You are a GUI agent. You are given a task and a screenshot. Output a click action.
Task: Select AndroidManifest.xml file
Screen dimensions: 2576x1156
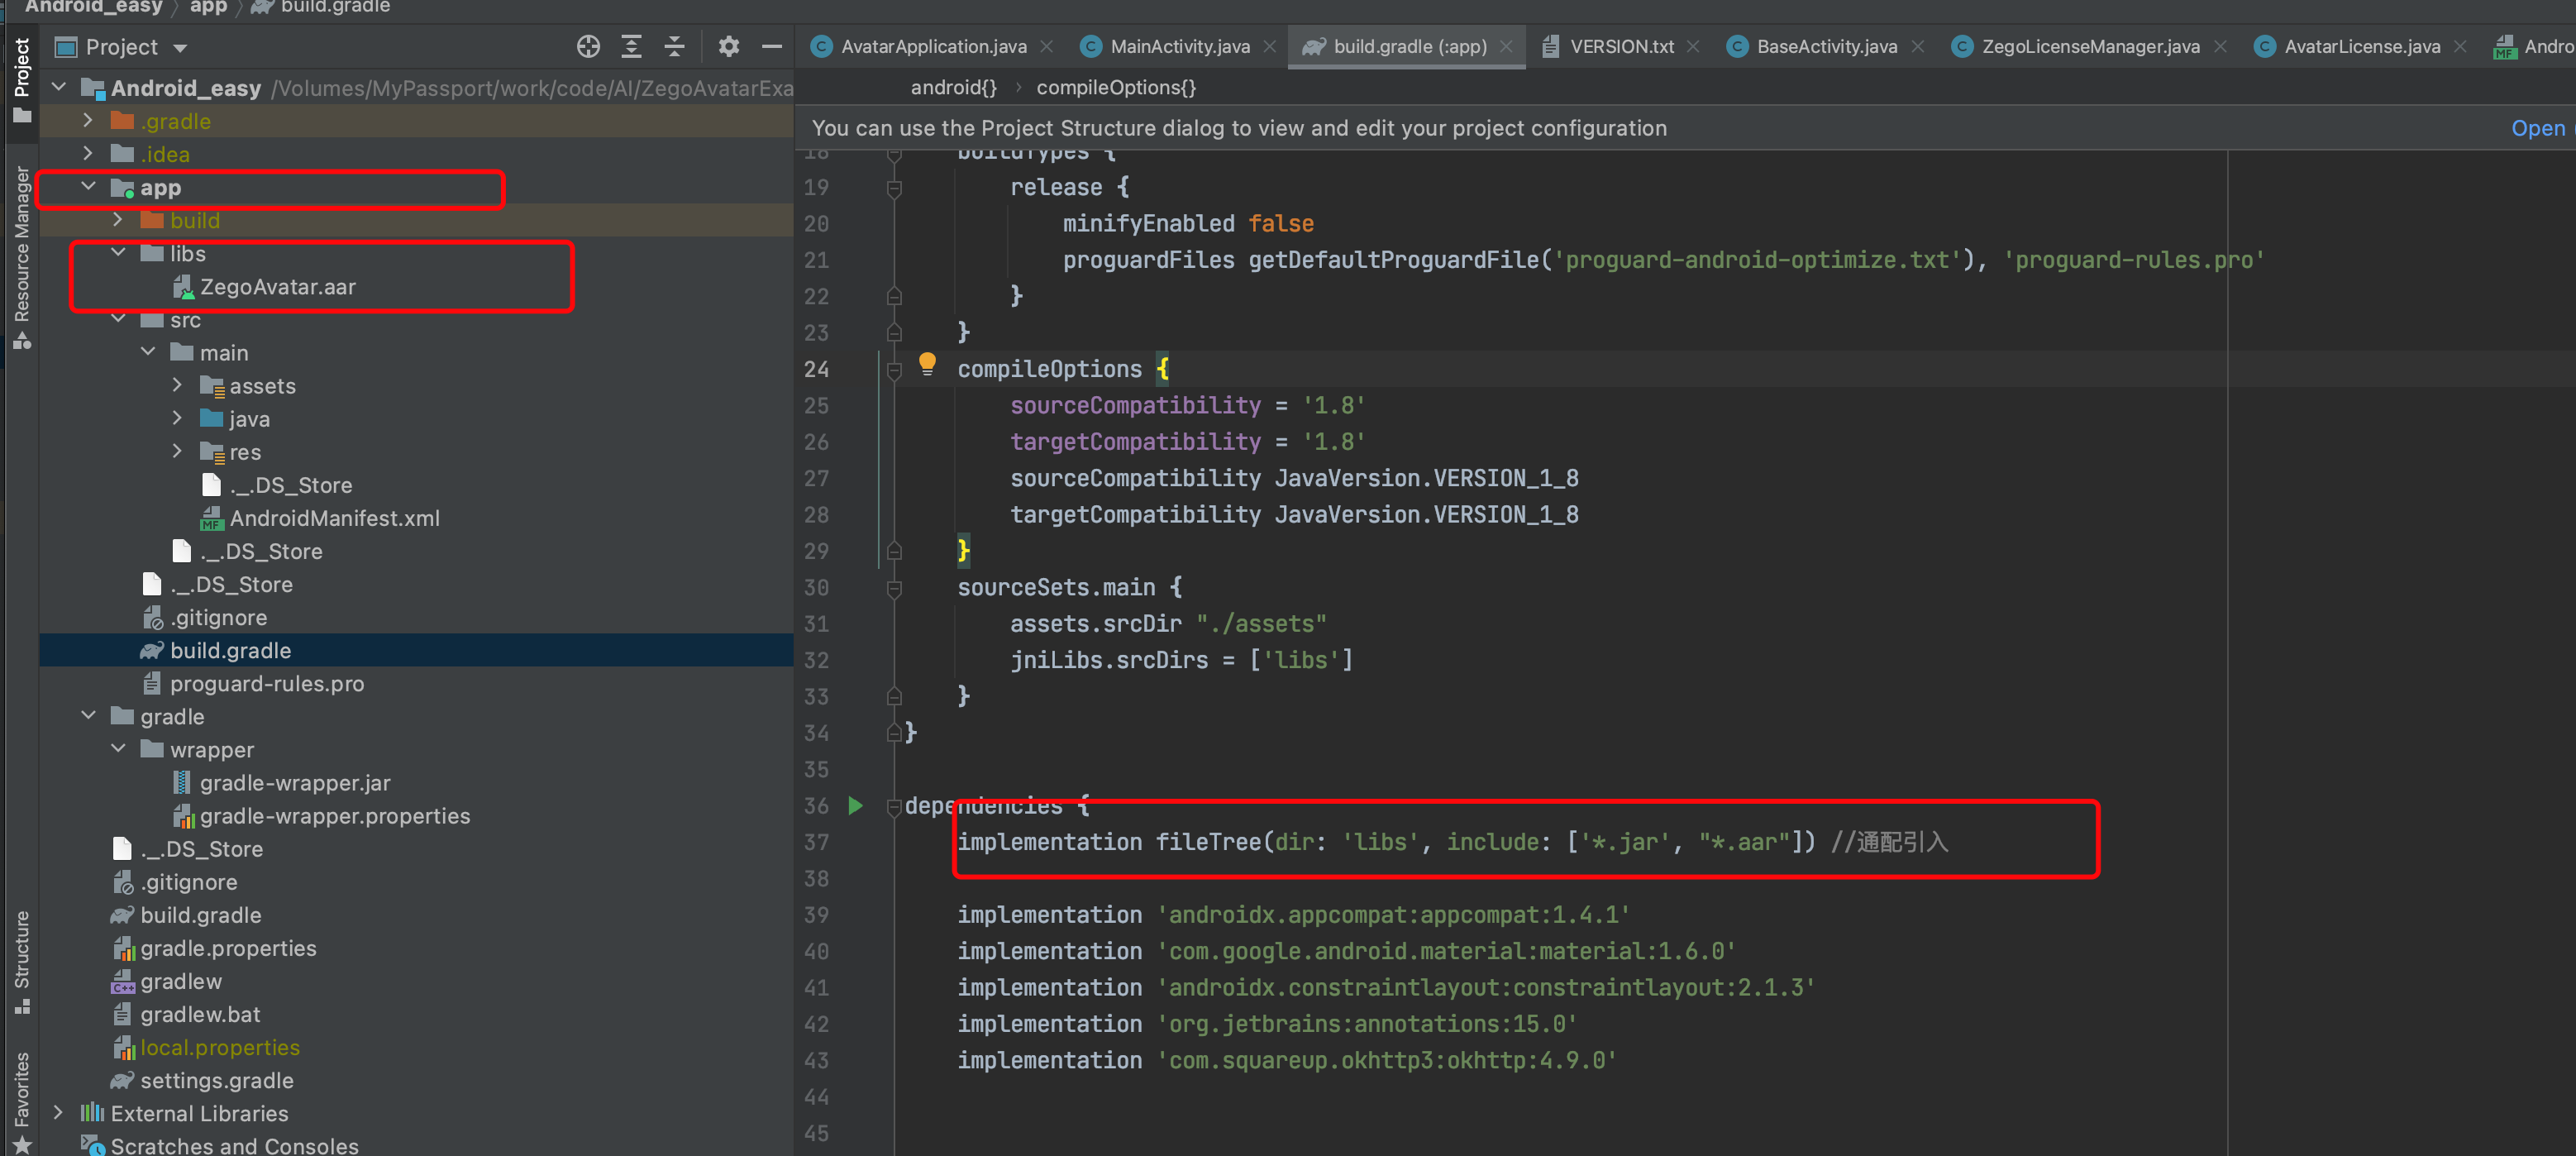[334, 518]
